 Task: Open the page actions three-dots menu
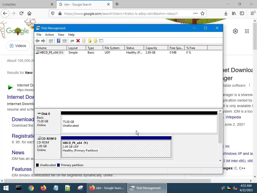(x=195, y=14)
